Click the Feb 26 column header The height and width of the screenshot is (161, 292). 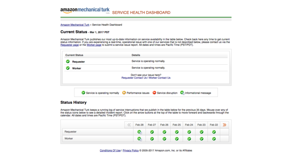pyautogui.click(x=164, y=125)
